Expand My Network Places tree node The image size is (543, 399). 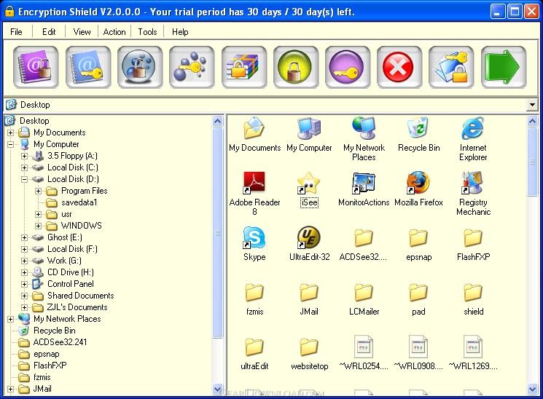click(10, 319)
